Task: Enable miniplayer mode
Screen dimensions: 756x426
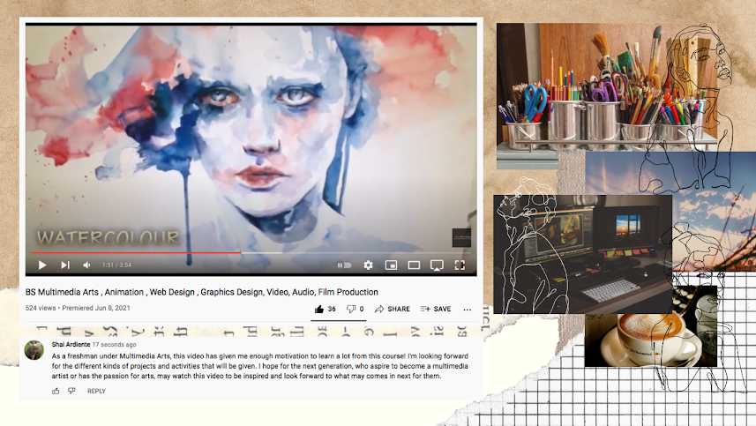Action: pyautogui.click(x=391, y=265)
